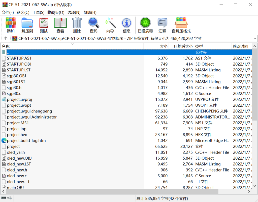Image resolution: width=258 pixels, height=202 pixels.
Task: Click the 解压到 (Extract To) icon
Action: pos(27,25)
